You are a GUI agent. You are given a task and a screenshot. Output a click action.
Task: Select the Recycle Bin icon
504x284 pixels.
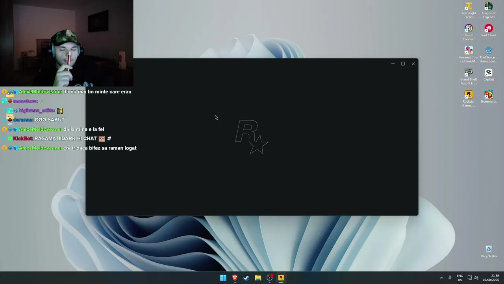pos(489,252)
